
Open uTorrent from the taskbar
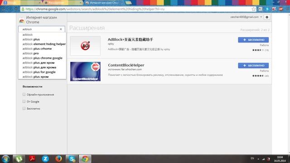[x=19, y=159]
